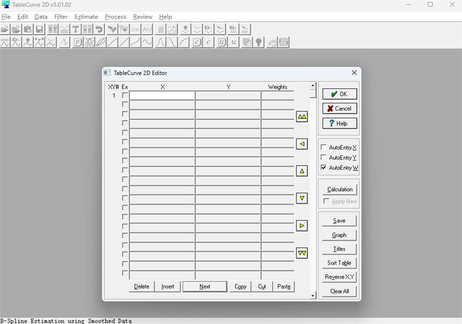Uncheck the AutoEntry W checkbox

tap(323, 167)
